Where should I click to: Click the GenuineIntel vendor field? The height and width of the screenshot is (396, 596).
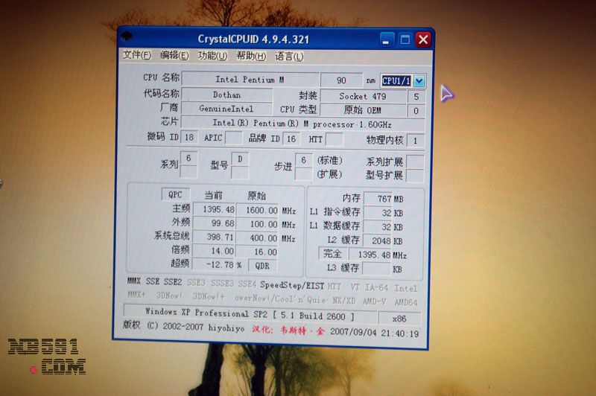[226, 109]
